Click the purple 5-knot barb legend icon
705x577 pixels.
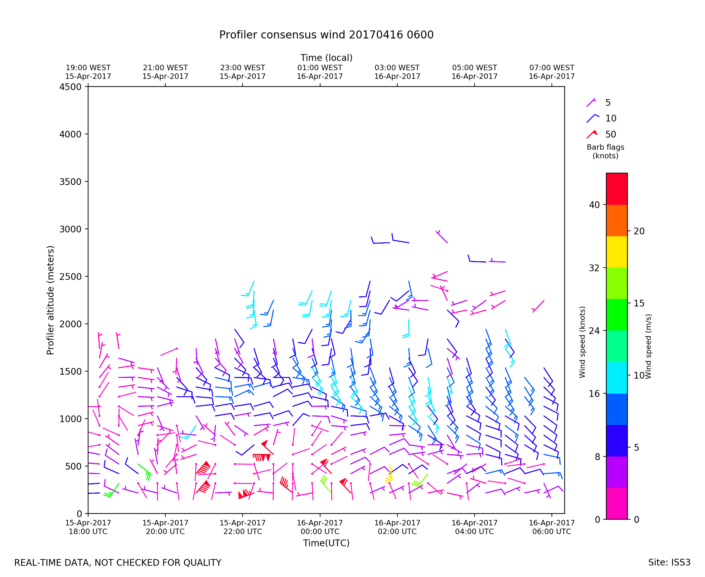tap(591, 103)
